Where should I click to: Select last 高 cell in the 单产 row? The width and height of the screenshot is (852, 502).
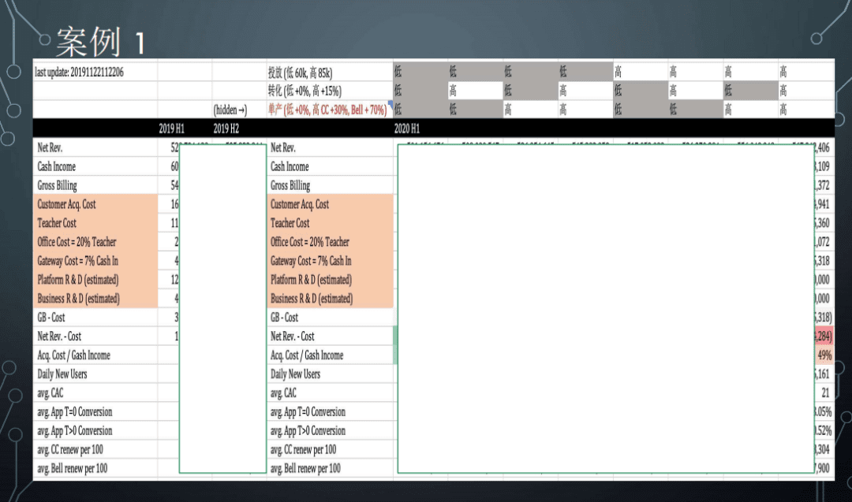[805, 110]
